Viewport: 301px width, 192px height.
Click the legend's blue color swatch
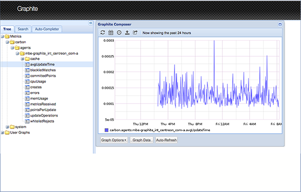pyautogui.click(x=106, y=130)
